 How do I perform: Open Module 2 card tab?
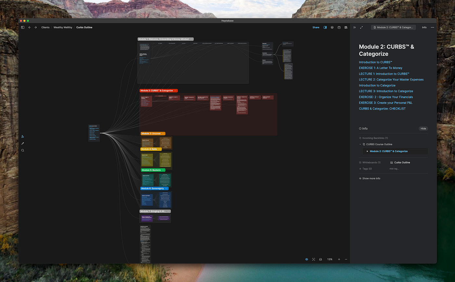pos(393,27)
